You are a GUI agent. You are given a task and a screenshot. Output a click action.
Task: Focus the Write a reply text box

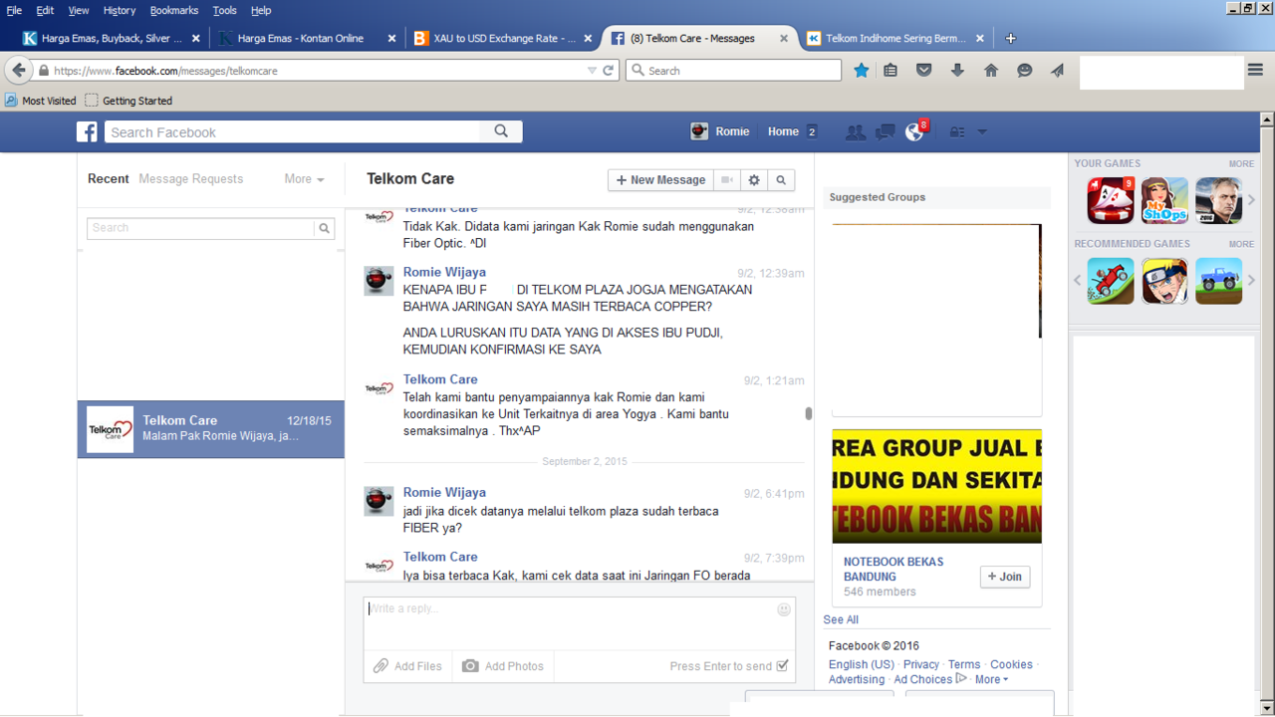point(580,623)
